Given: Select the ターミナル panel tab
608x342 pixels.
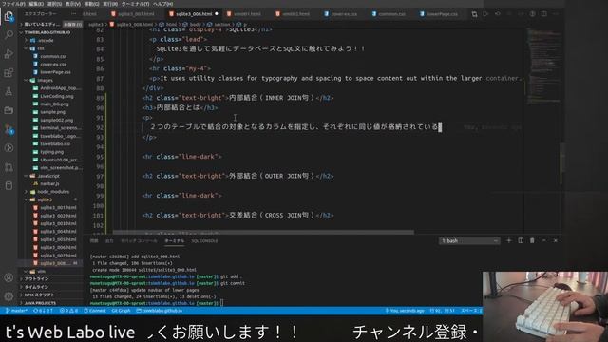Looking at the screenshot, I should (x=175, y=241).
